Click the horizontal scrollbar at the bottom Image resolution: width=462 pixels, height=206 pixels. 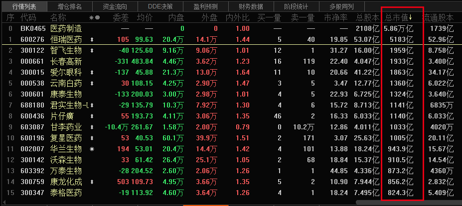(x=399, y=203)
